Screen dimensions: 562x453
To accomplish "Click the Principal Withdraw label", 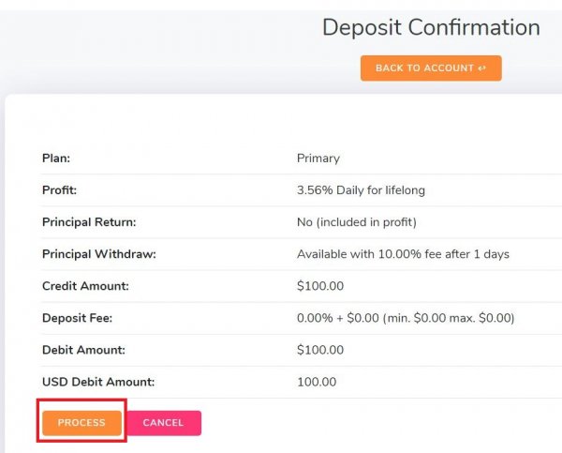I will coord(98,254).
